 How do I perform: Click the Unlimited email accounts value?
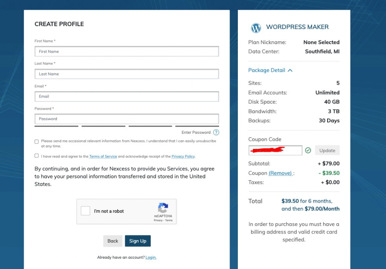coord(328,93)
